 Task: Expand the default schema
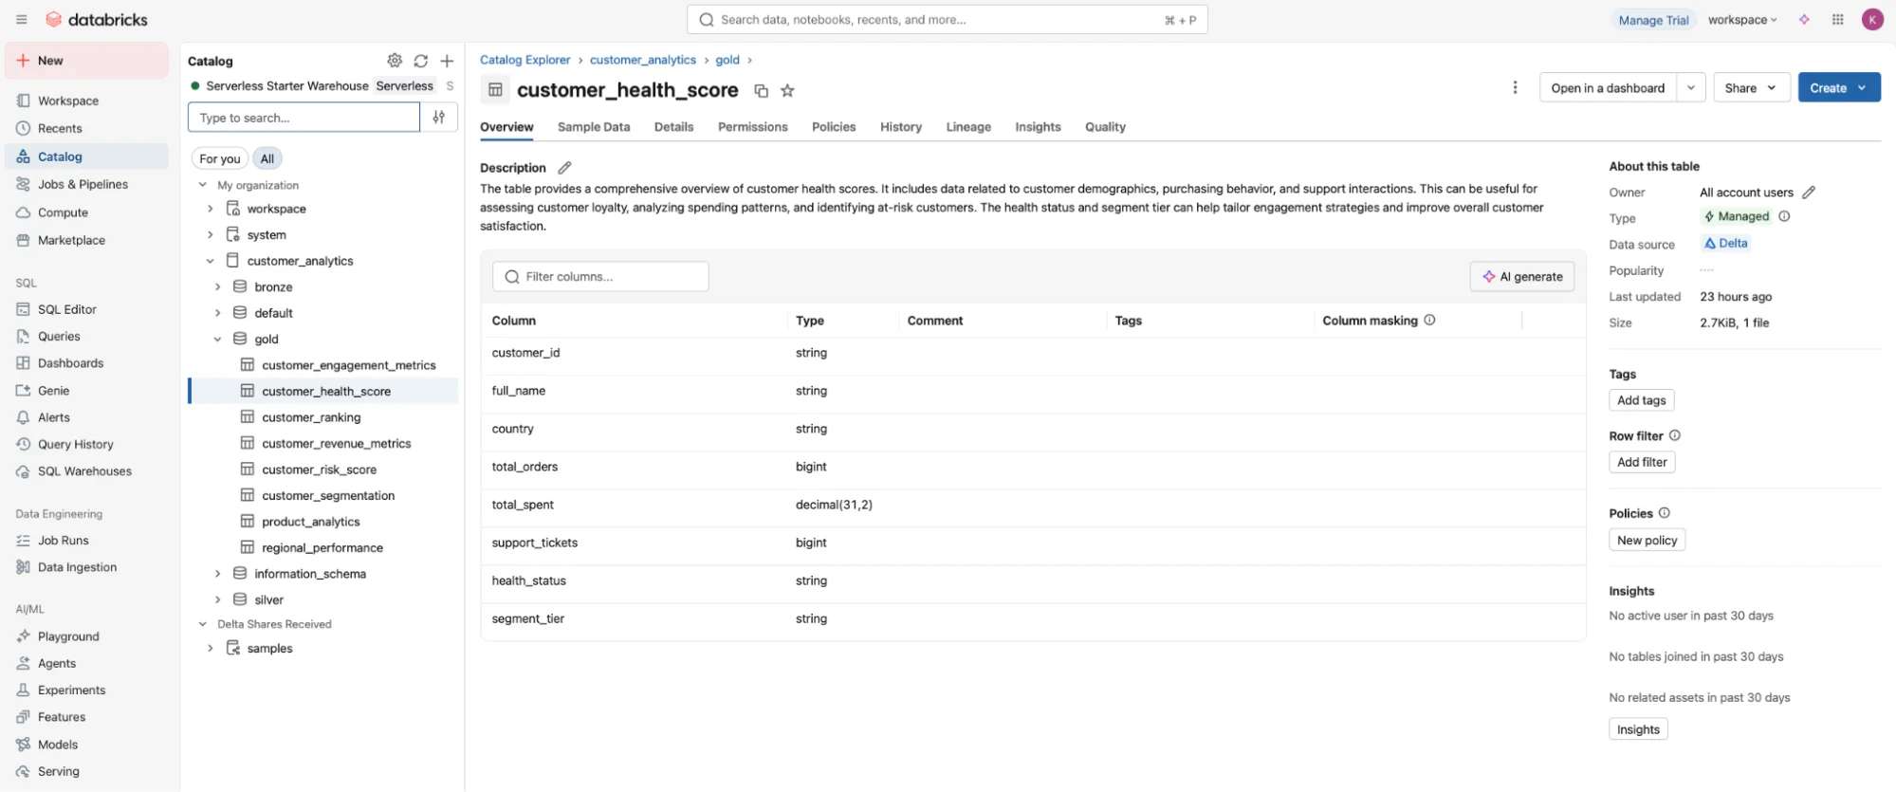click(x=217, y=313)
